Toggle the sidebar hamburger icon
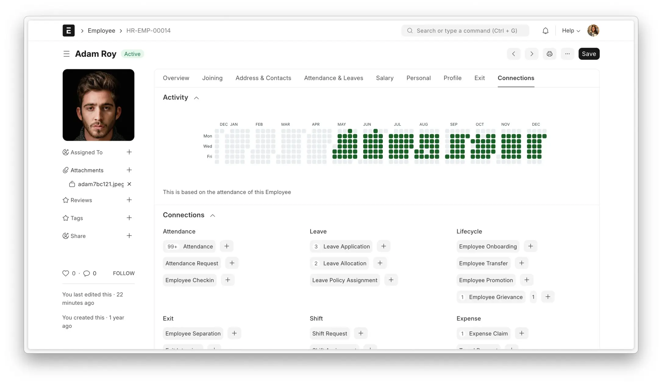The width and height of the screenshot is (662, 385). coord(66,54)
